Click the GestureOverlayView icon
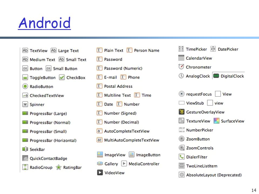Image resolution: width=259 pixels, height=194 pixels. tap(182, 112)
